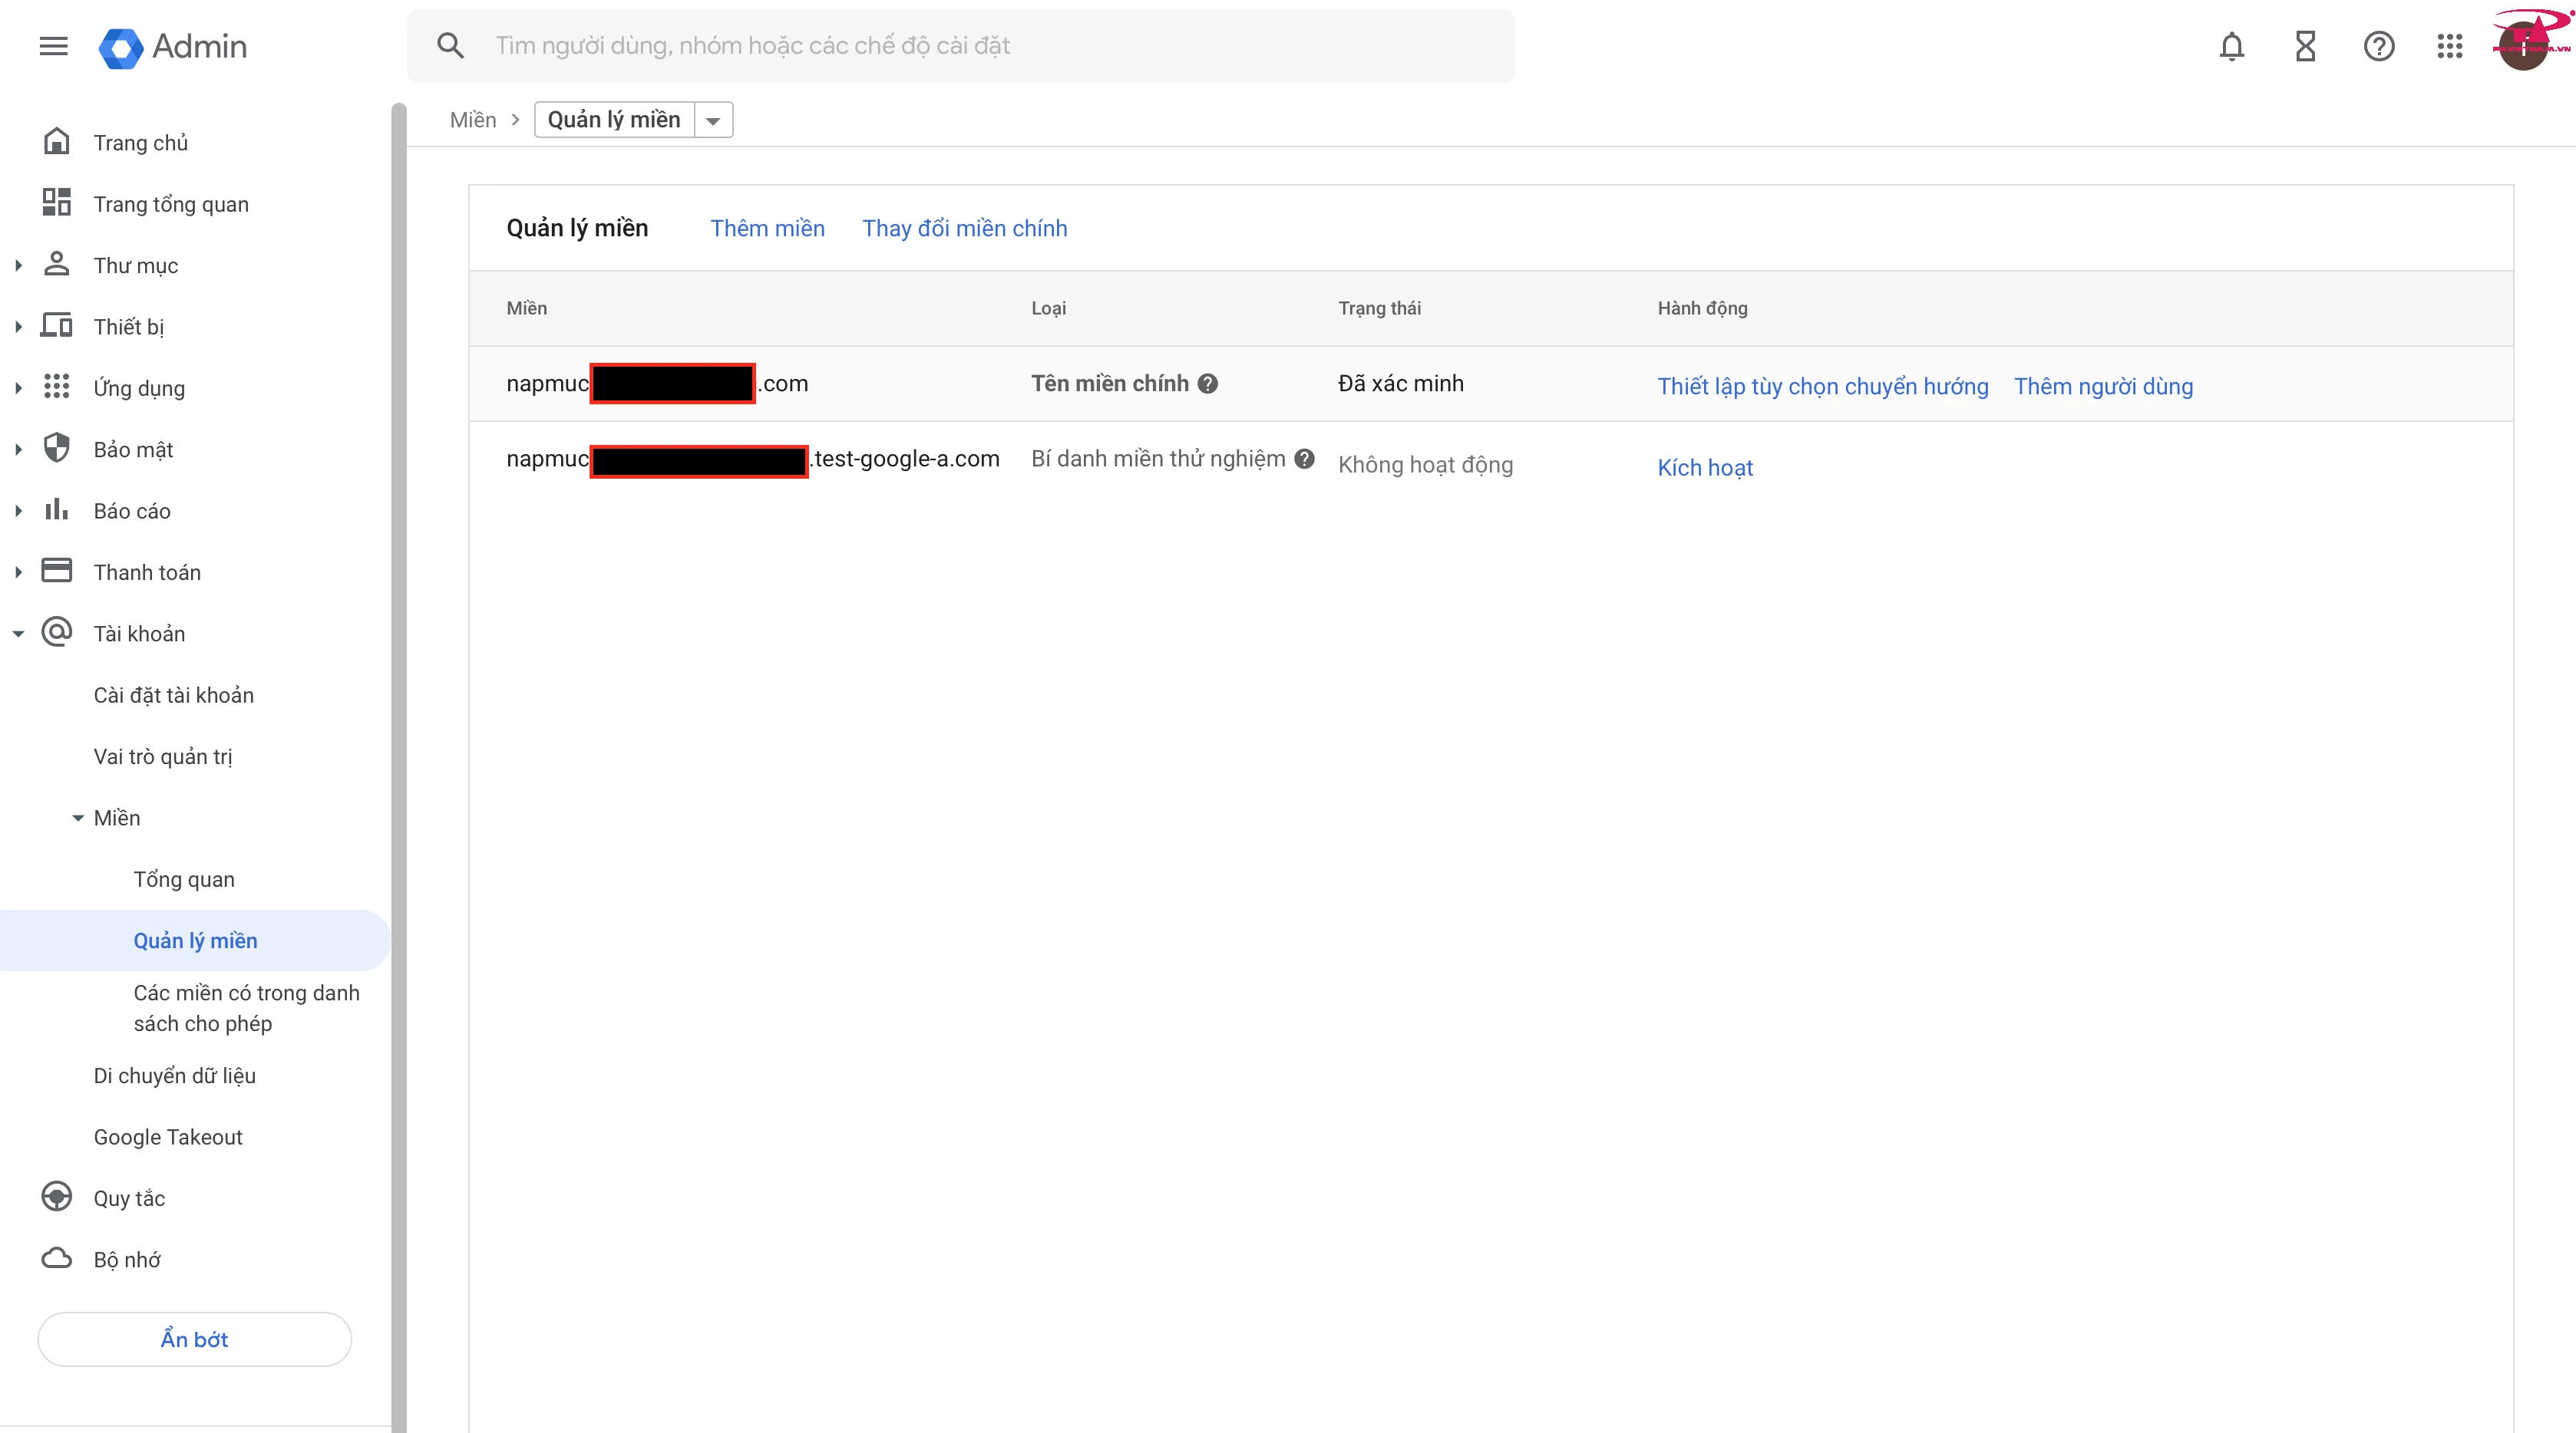Click the Đã xác minh status cell
This screenshot has width=2576, height=1433.
tap(1401, 384)
